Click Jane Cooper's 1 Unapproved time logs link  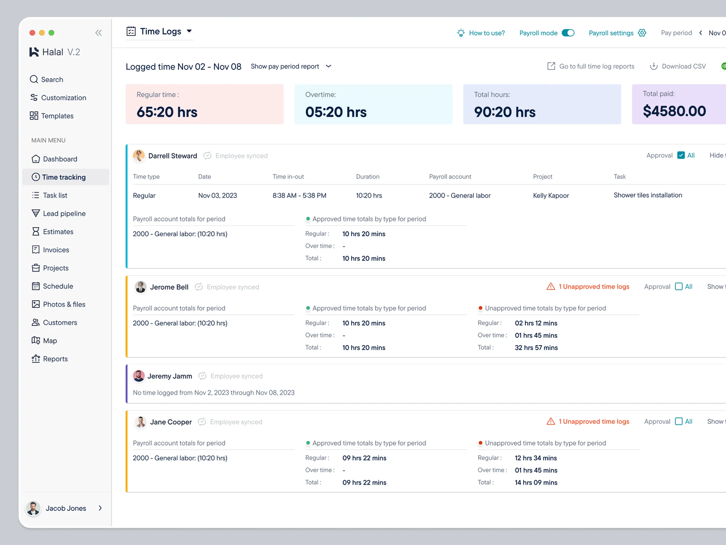point(594,421)
